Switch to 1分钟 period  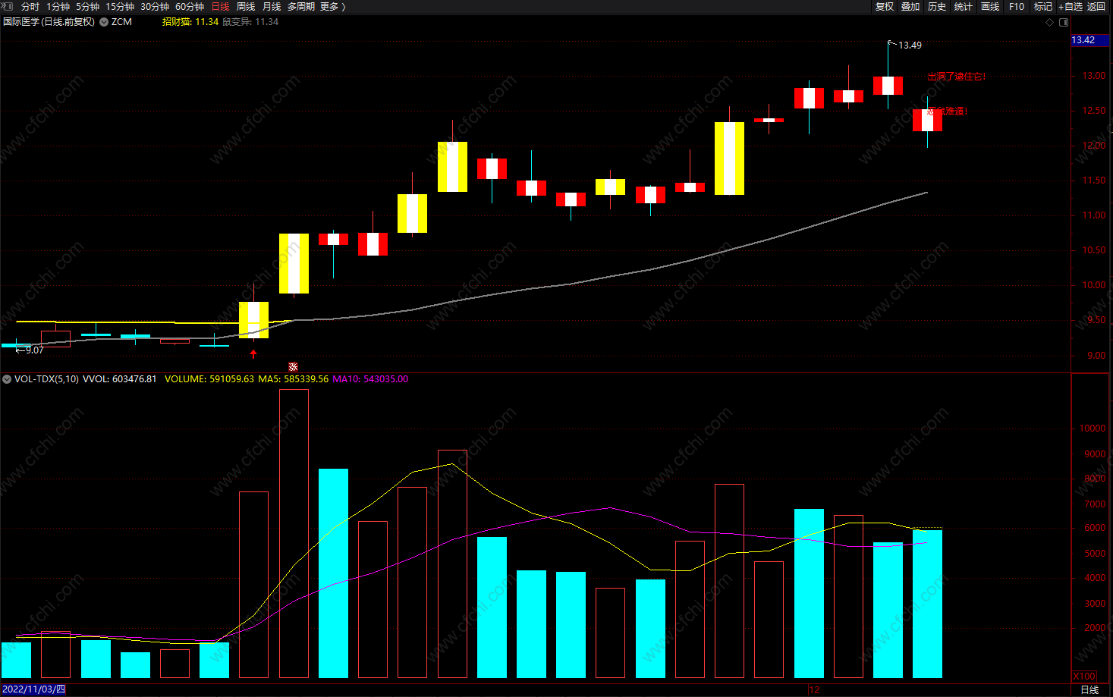click(58, 7)
